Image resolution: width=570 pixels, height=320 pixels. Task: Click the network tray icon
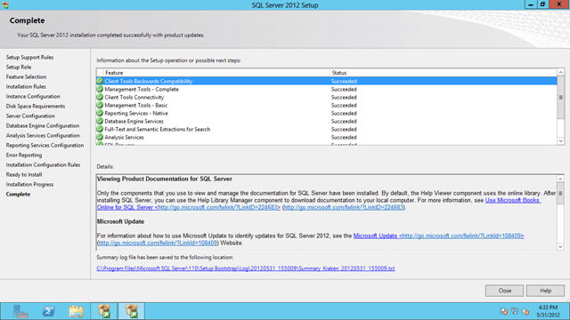click(x=515, y=311)
